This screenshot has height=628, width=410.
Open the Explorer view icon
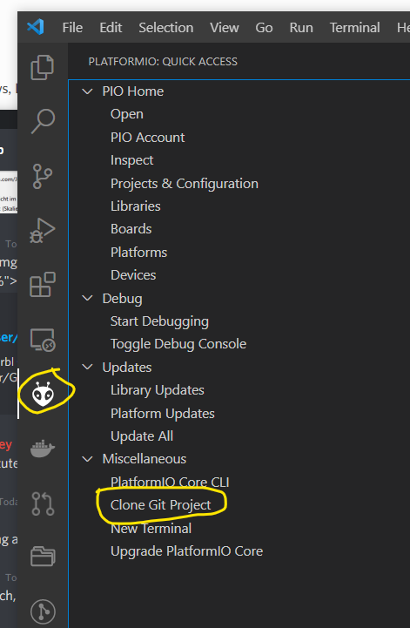point(43,67)
